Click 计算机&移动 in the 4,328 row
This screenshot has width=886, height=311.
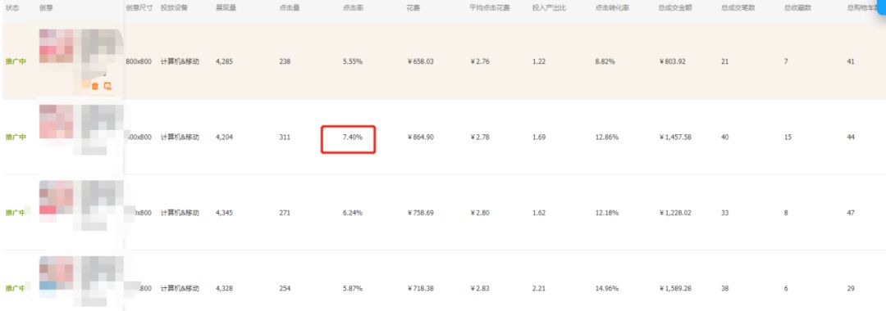180,288
